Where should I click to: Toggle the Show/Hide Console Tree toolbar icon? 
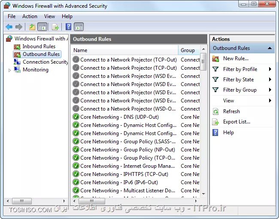click(42, 27)
